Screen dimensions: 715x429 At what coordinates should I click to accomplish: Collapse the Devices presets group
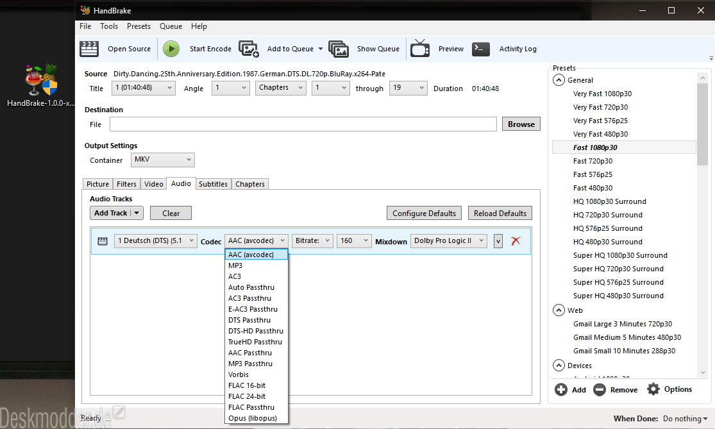click(x=559, y=366)
